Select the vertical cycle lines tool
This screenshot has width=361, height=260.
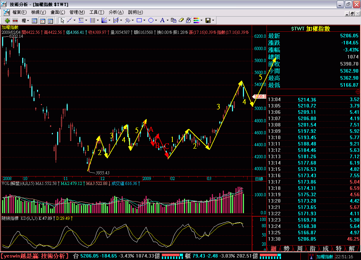tap(93, 20)
